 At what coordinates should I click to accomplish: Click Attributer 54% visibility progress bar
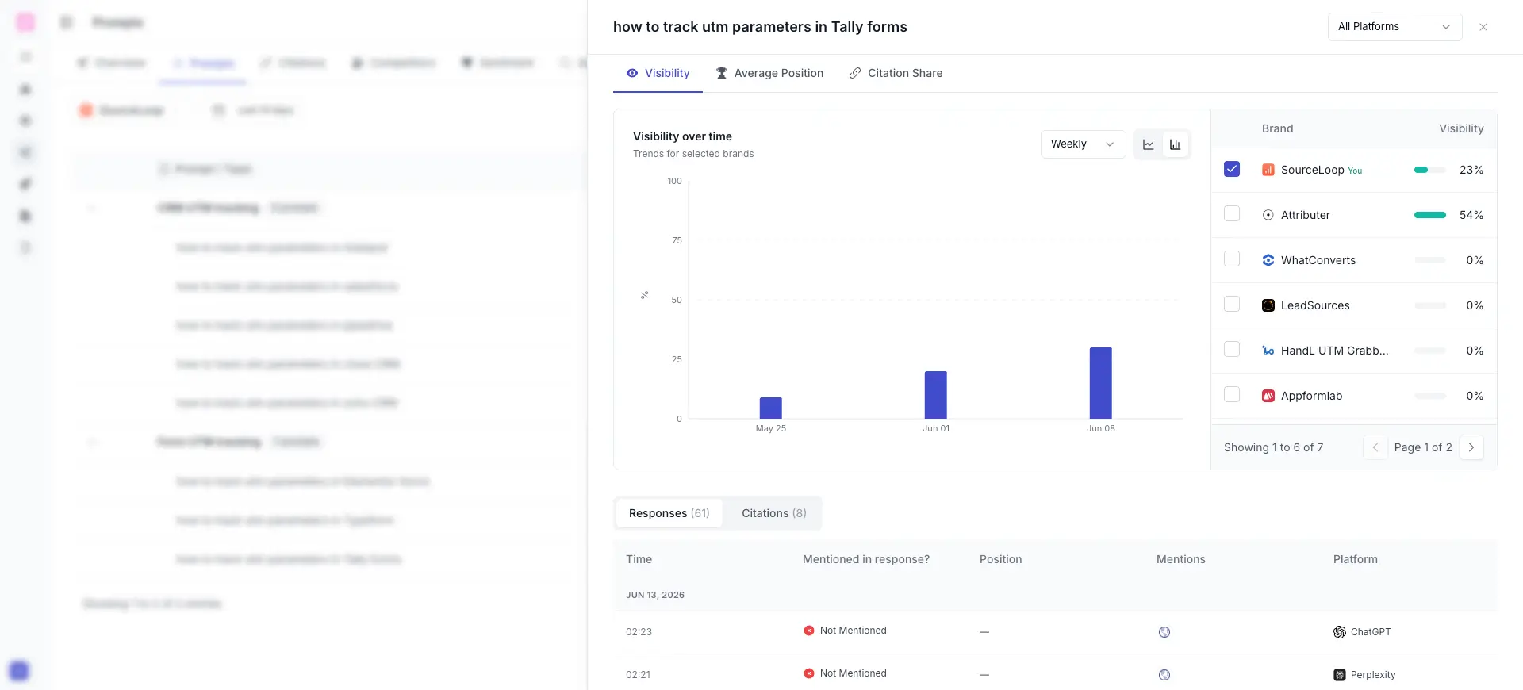[x=1430, y=215]
